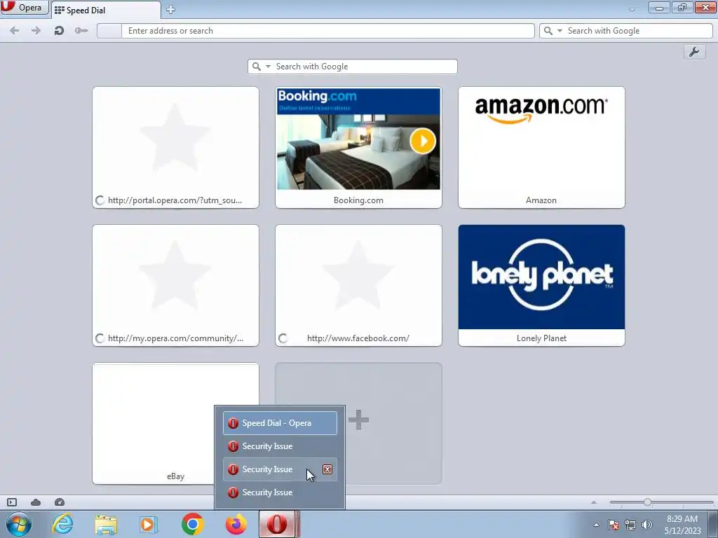The width and height of the screenshot is (718, 538).
Task: Open the closed tabs dropdown arrow
Action: [x=632, y=10]
